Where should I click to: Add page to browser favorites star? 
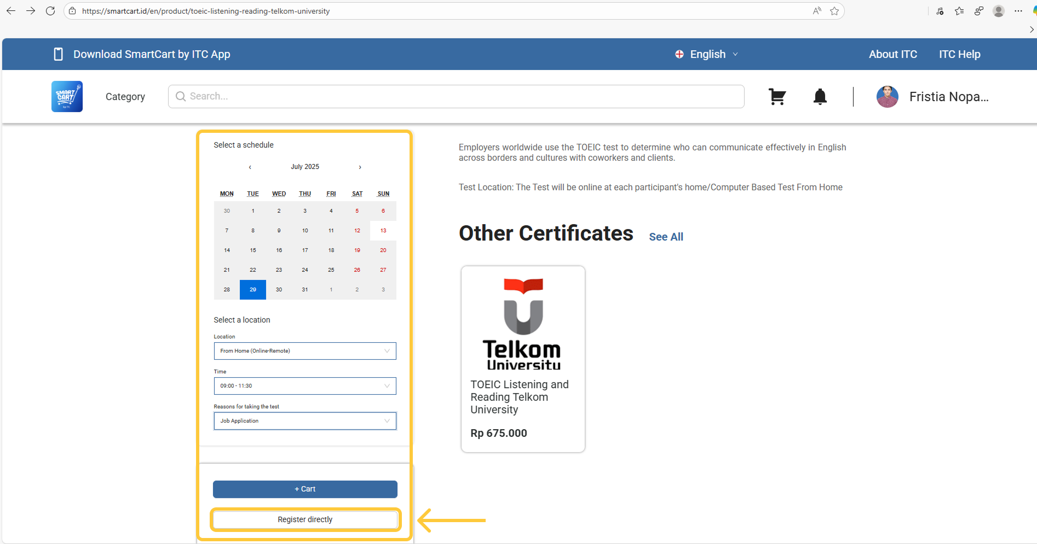click(x=834, y=11)
